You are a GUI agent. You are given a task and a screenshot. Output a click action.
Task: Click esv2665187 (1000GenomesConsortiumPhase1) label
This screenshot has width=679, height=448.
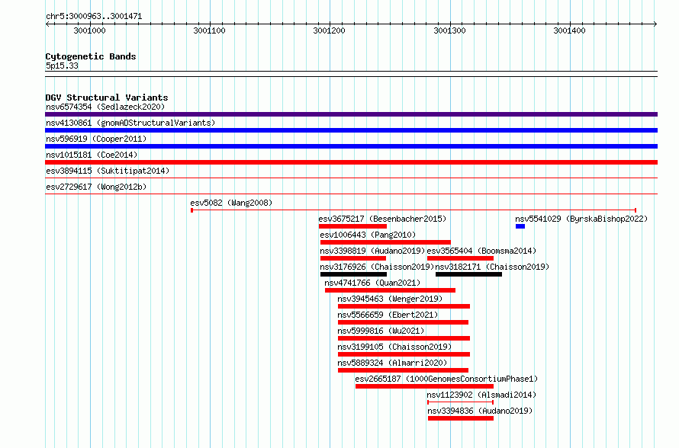[x=446, y=379]
